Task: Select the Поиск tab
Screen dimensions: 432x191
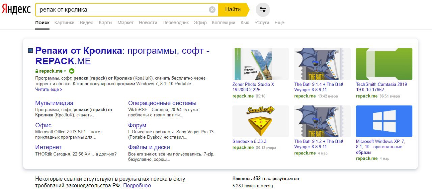Action: pos(42,23)
